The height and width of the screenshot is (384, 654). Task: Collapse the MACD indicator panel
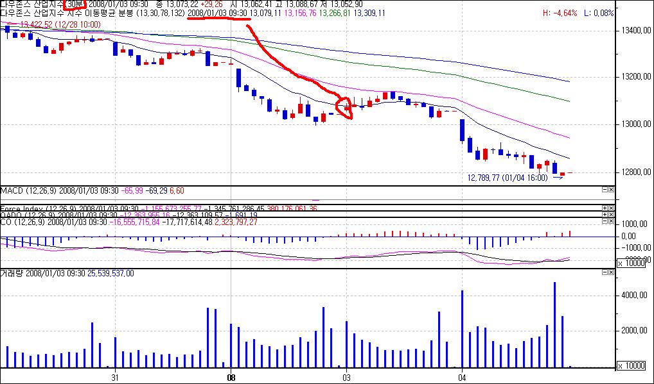pos(605,190)
